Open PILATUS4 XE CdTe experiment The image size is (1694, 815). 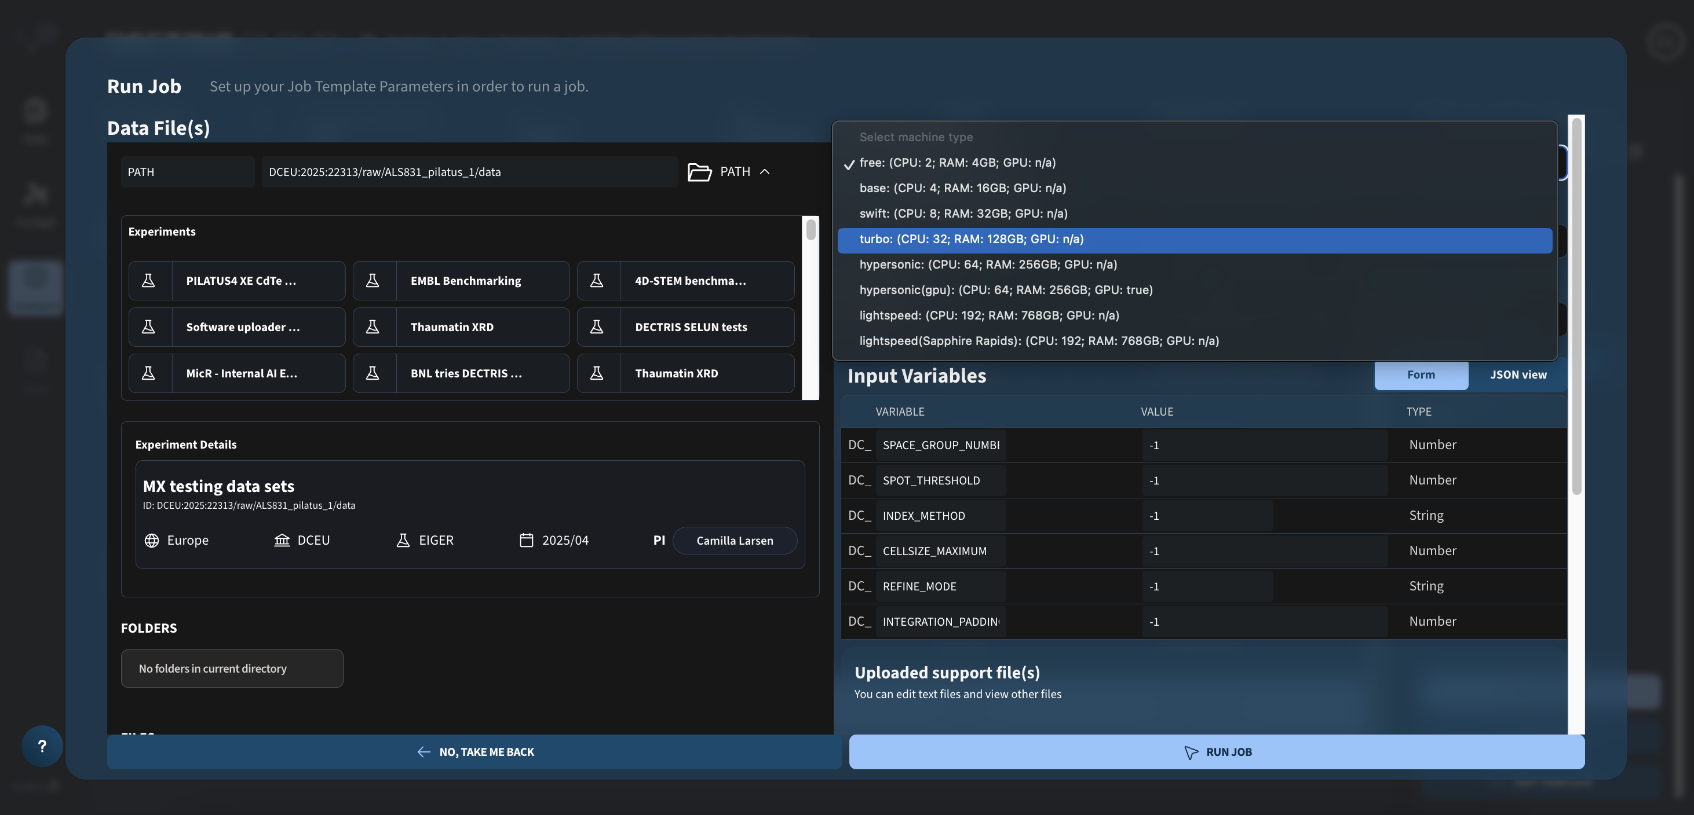pyautogui.click(x=237, y=281)
